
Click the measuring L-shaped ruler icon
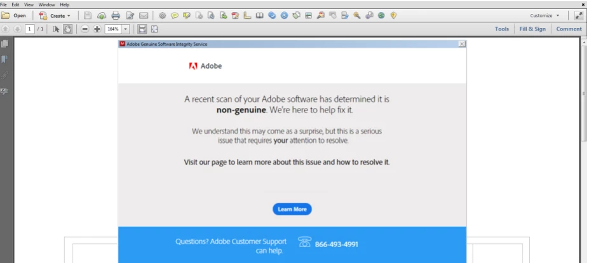tap(247, 16)
